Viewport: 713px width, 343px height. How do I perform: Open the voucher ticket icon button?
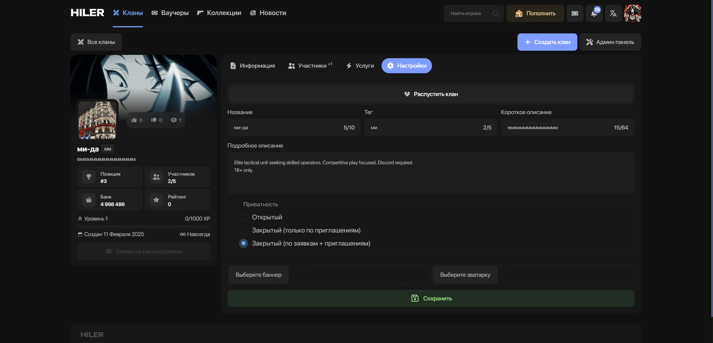(575, 13)
